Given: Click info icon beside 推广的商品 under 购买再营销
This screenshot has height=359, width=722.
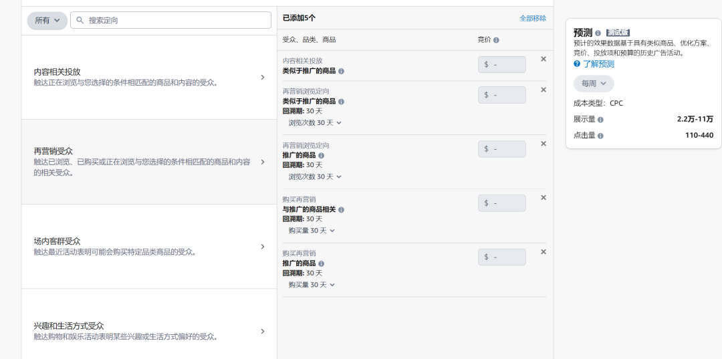Looking at the screenshot, I should [322, 263].
